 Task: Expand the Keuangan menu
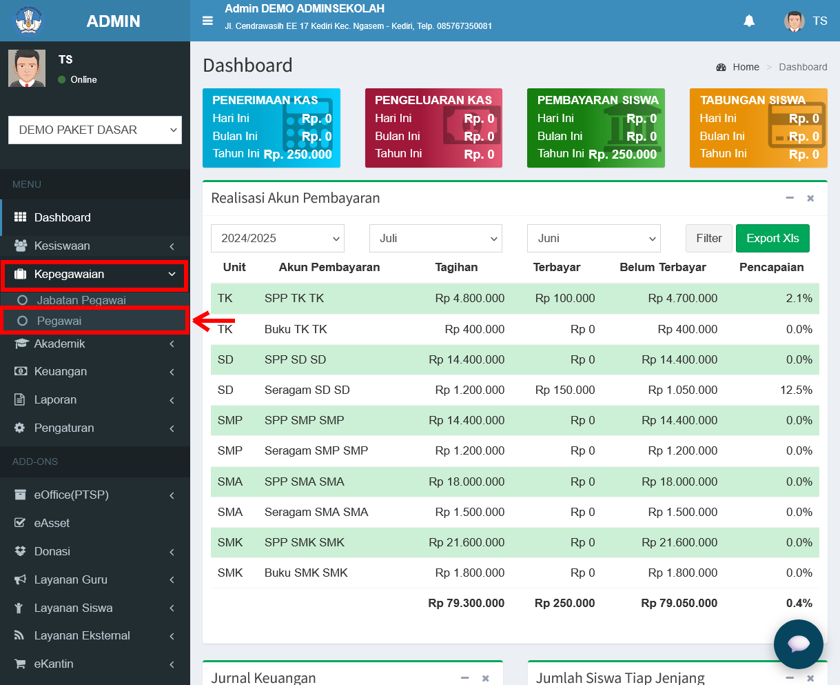95,371
